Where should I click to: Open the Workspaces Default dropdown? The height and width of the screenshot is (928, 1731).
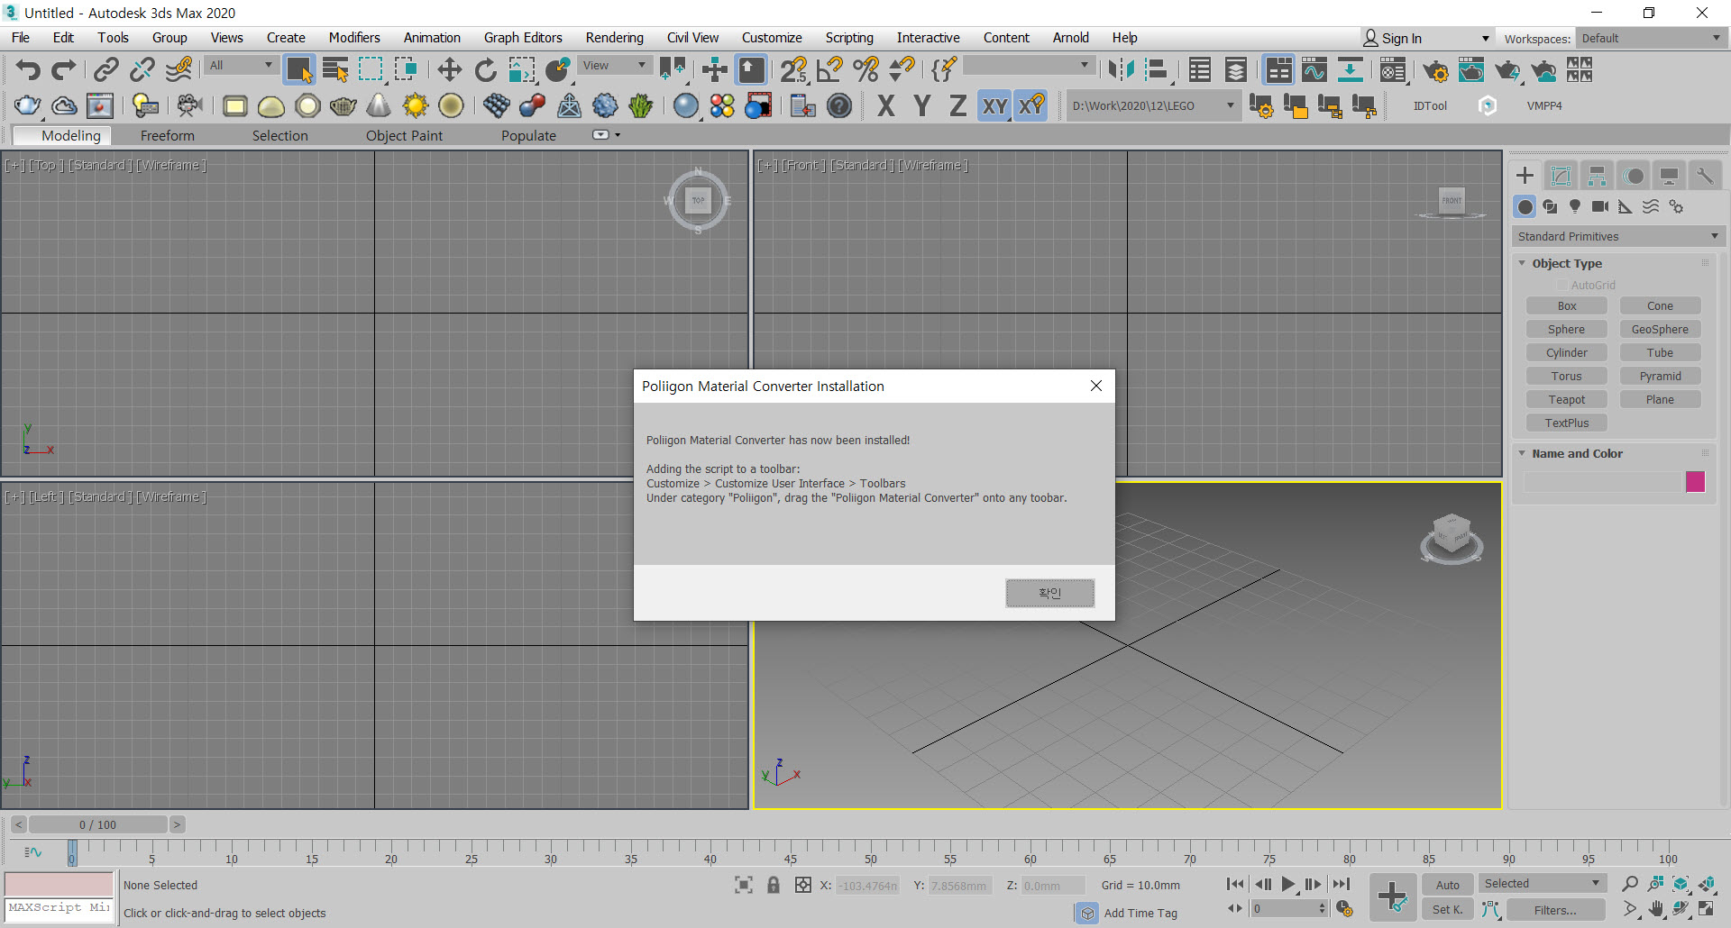1651,38
